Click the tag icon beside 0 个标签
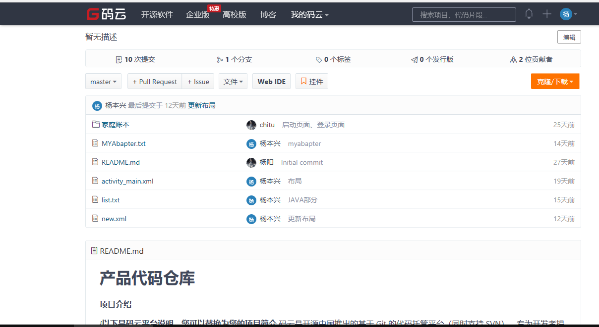This screenshot has height=327, width=599. coord(319,59)
